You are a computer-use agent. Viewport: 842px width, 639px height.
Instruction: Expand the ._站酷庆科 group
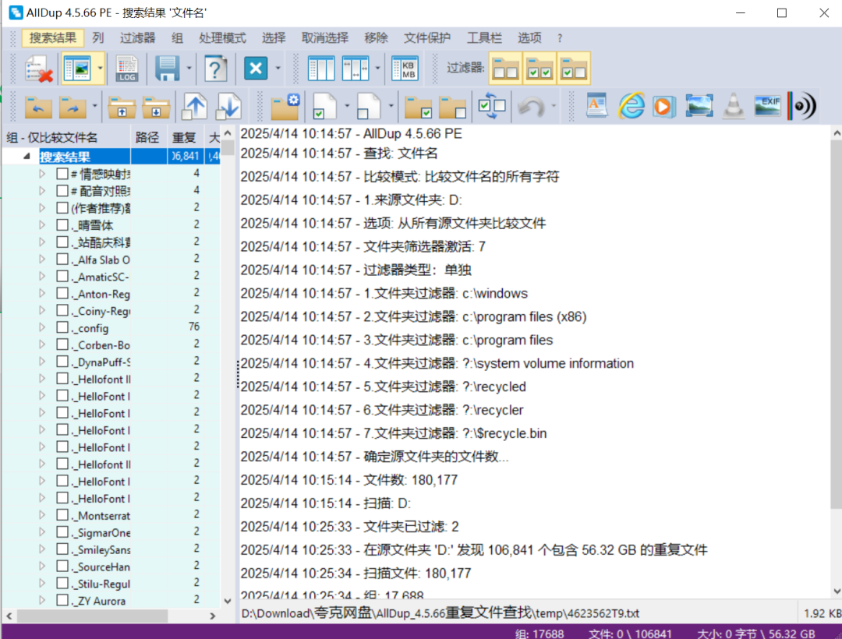[42, 242]
